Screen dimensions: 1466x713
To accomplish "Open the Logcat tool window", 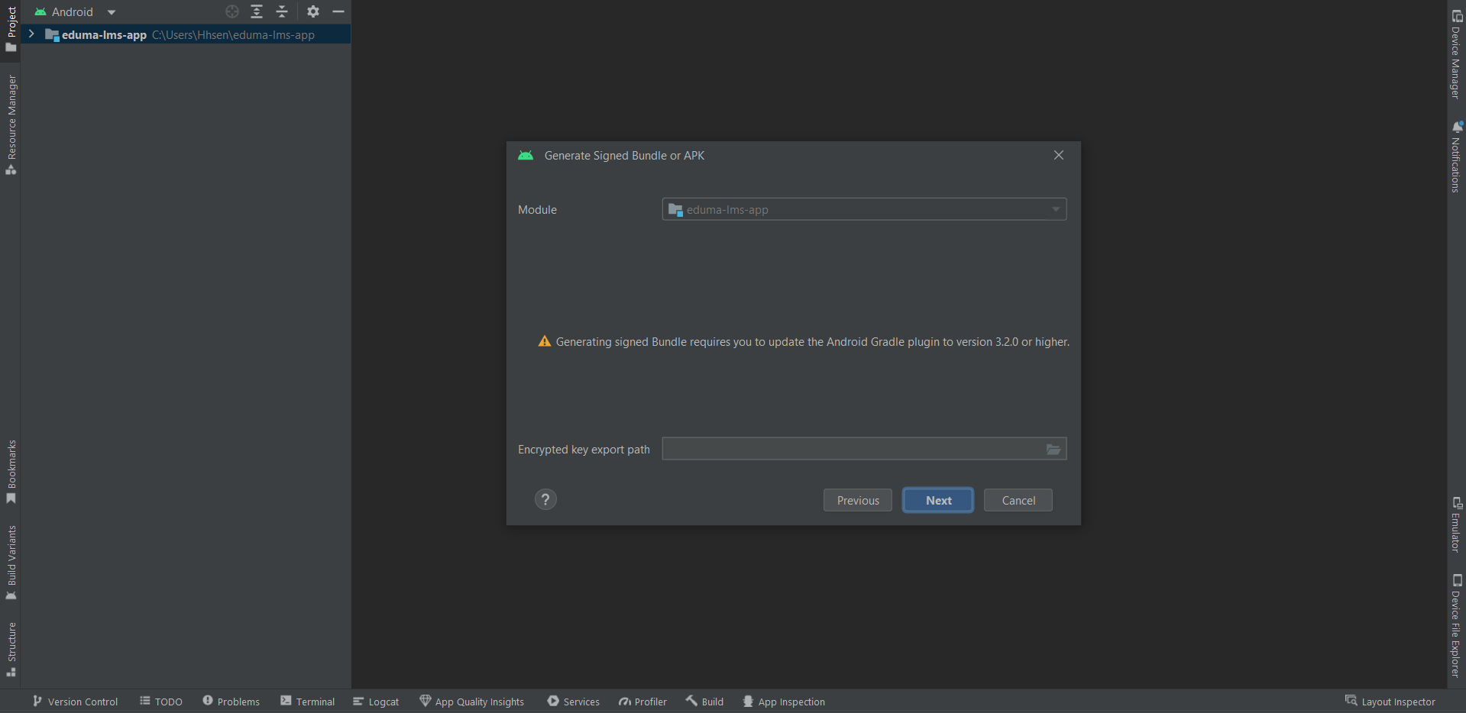I will tap(376, 702).
